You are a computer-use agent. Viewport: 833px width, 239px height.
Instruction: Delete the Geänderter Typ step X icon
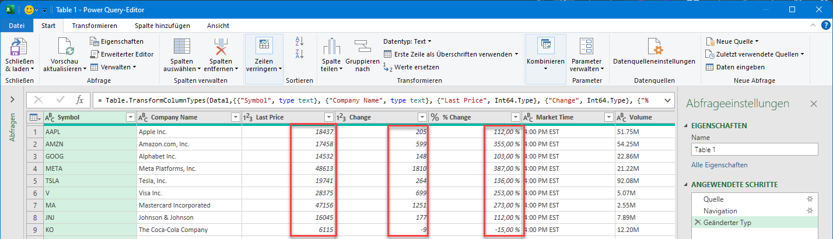(x=697, y=222)
